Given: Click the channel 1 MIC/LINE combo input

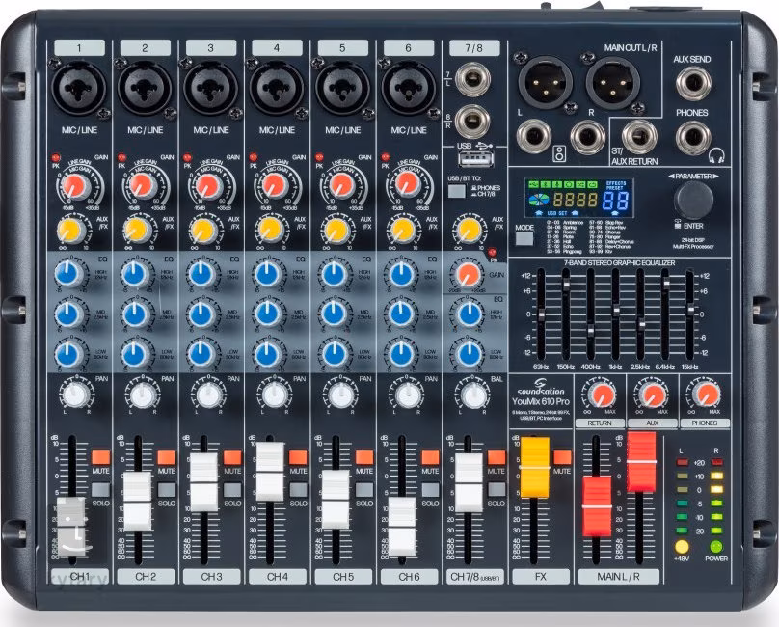Looking at the screenshot, I should pyautogui.click(x=78, y=90).
